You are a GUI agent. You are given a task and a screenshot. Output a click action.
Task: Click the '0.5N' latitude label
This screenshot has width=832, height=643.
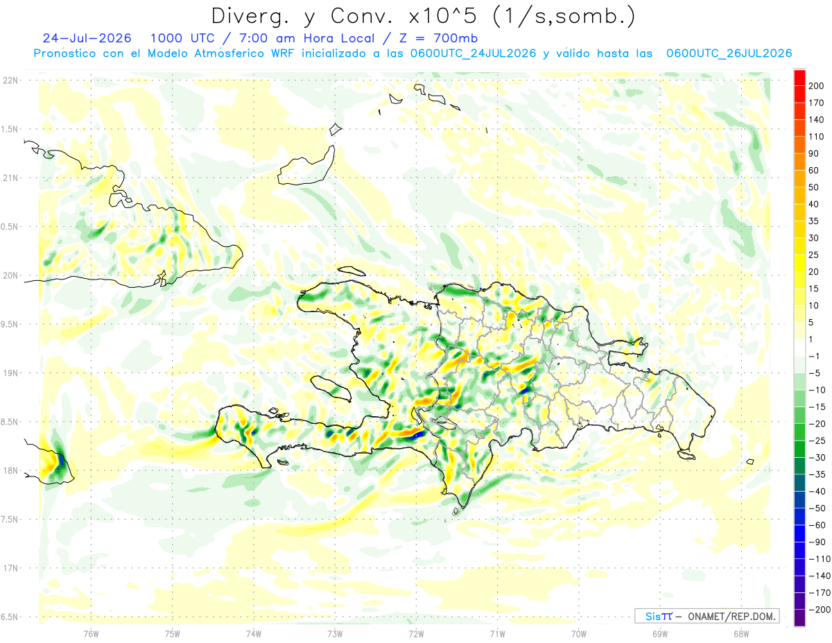(x=10, y=227)
